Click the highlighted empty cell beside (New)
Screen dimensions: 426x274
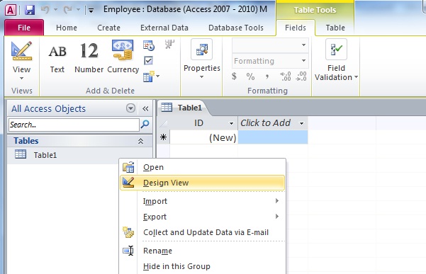273,137
